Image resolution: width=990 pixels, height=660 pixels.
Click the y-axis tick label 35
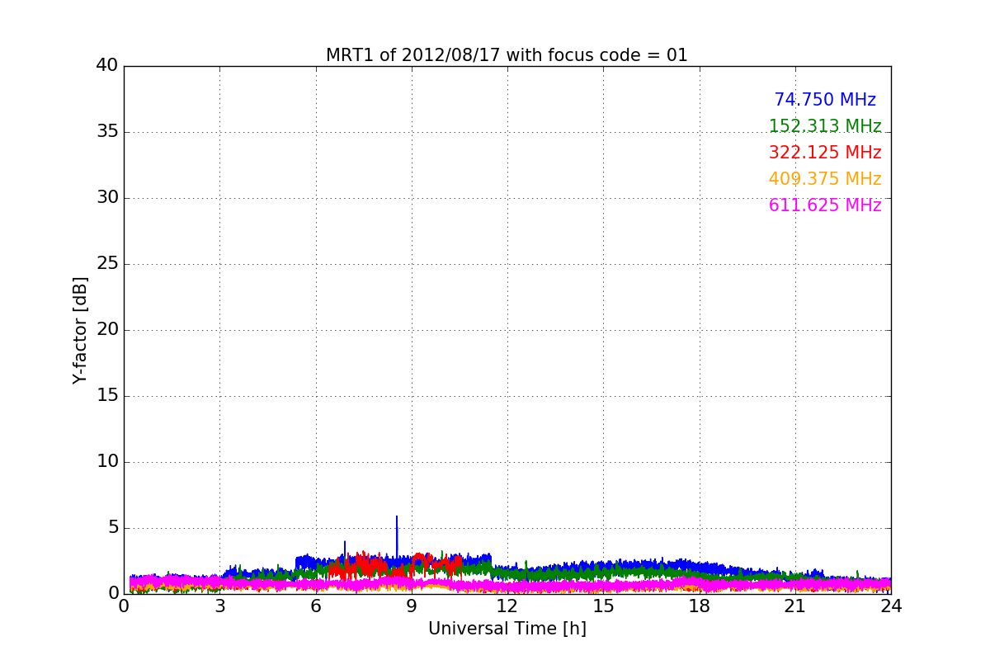tap(107, 131)
